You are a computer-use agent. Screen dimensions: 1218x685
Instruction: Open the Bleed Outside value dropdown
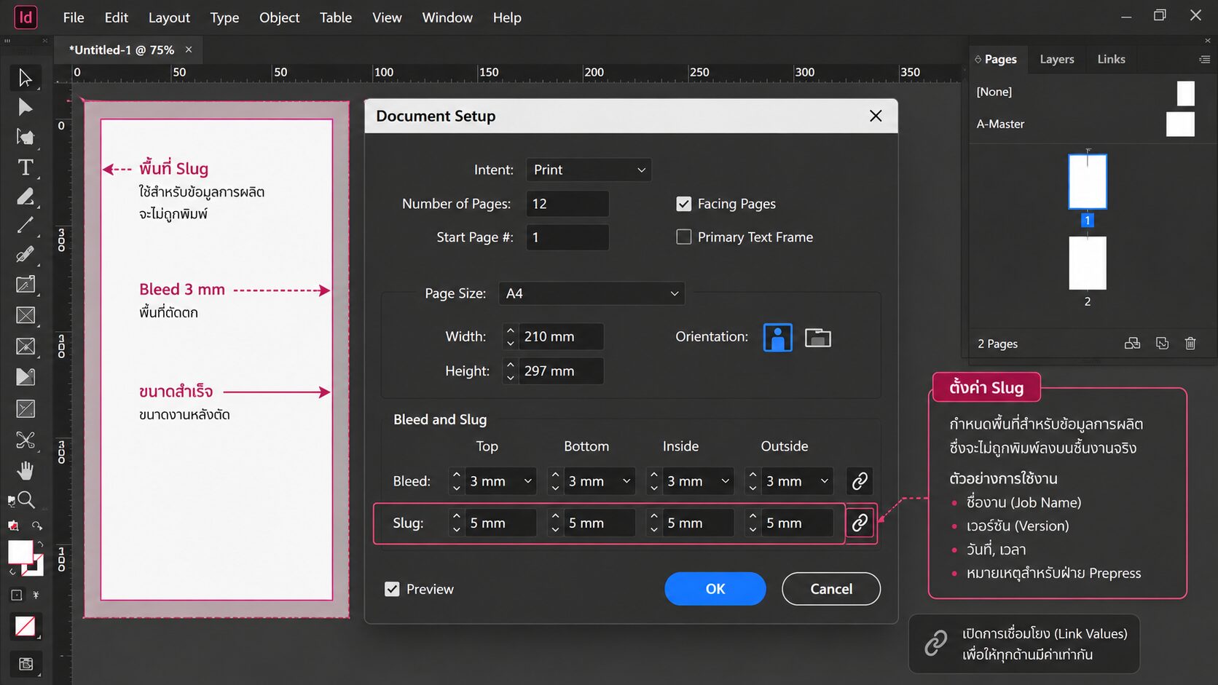click(825, 481)
